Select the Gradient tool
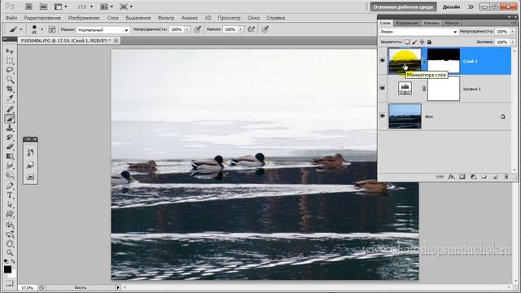Screen dimensions: 521x293 click(10, 156)
